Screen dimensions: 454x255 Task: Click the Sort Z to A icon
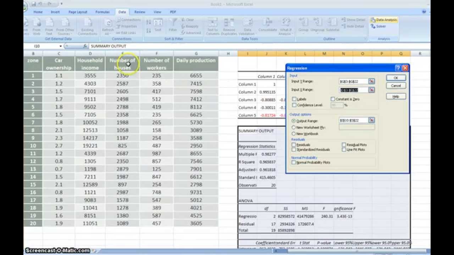[149, 30]
